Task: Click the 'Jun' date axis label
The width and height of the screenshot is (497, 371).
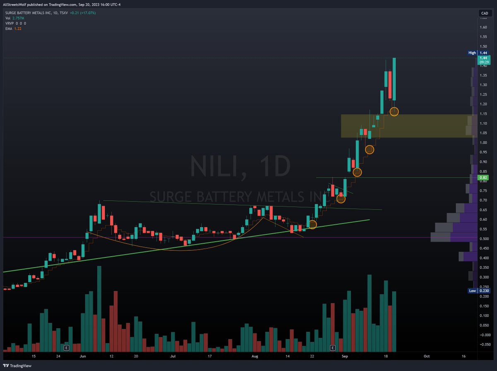Action: (x=83, y=356)
